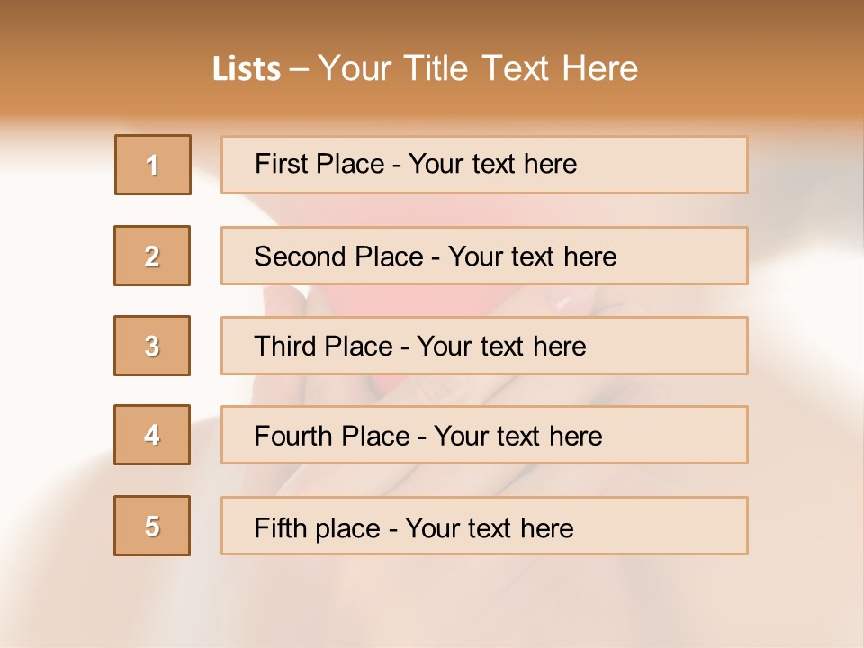Select 'Your Title Text Here' heading text
This screenshot has width=864, height=648.
point(478,69)
